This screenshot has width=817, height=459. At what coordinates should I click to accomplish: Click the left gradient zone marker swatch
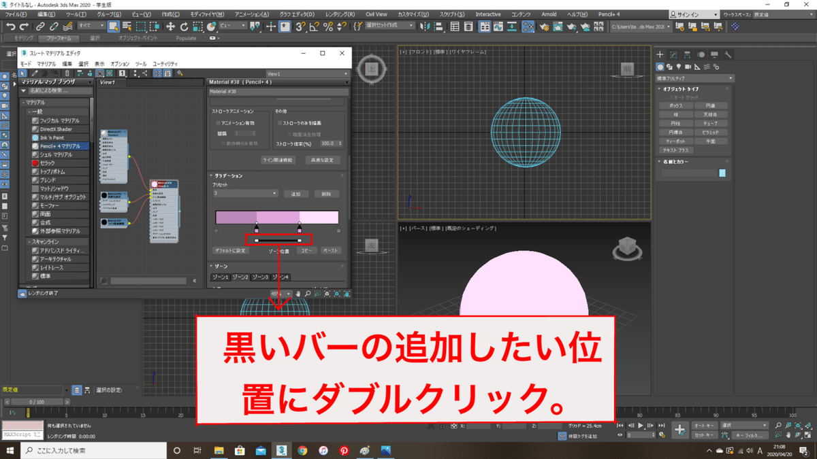257,230
